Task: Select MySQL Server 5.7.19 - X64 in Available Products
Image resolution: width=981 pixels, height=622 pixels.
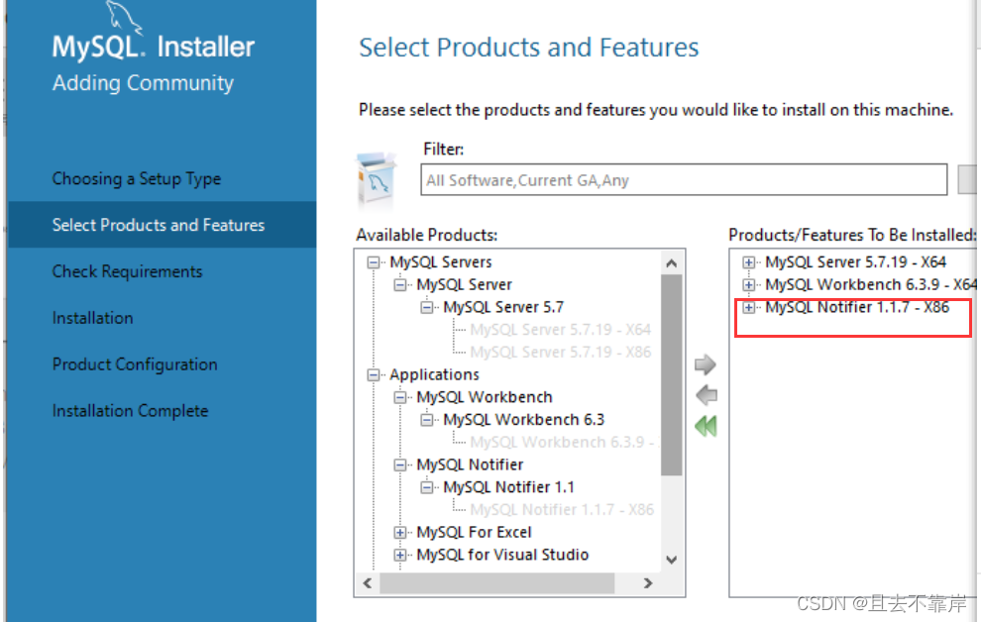Action: (x=561, y=330)
